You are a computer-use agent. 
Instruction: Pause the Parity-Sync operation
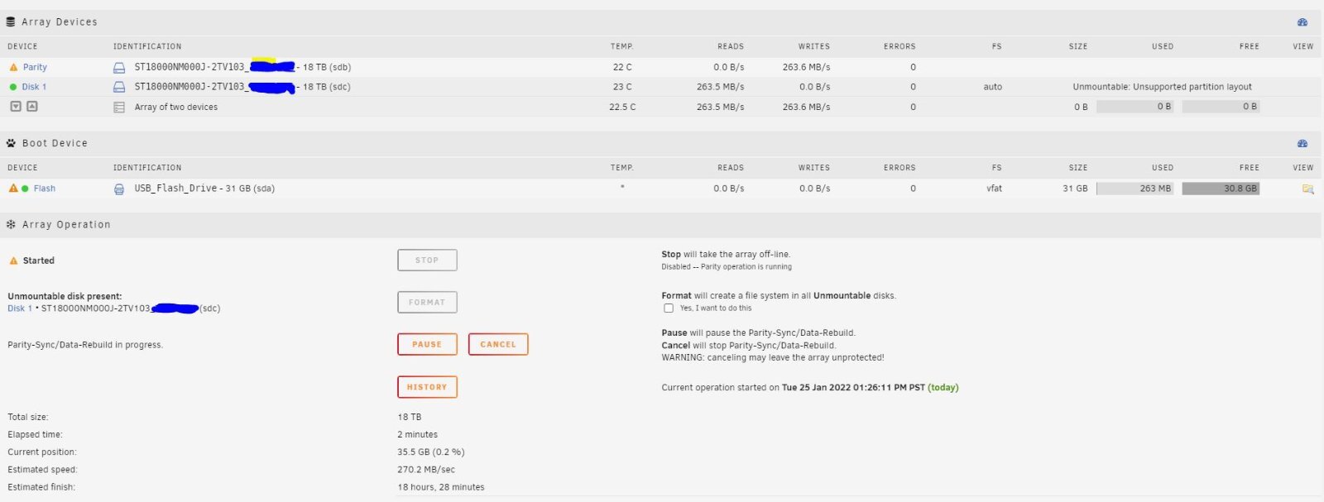tap(427, 344)
